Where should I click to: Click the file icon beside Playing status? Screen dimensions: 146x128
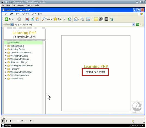[x=3, y=126]
